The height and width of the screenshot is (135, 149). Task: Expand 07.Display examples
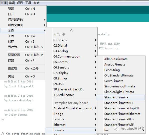71,73
